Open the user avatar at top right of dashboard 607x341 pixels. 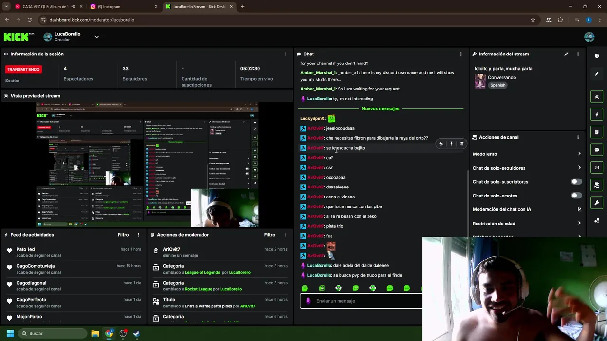coord(589,37)
